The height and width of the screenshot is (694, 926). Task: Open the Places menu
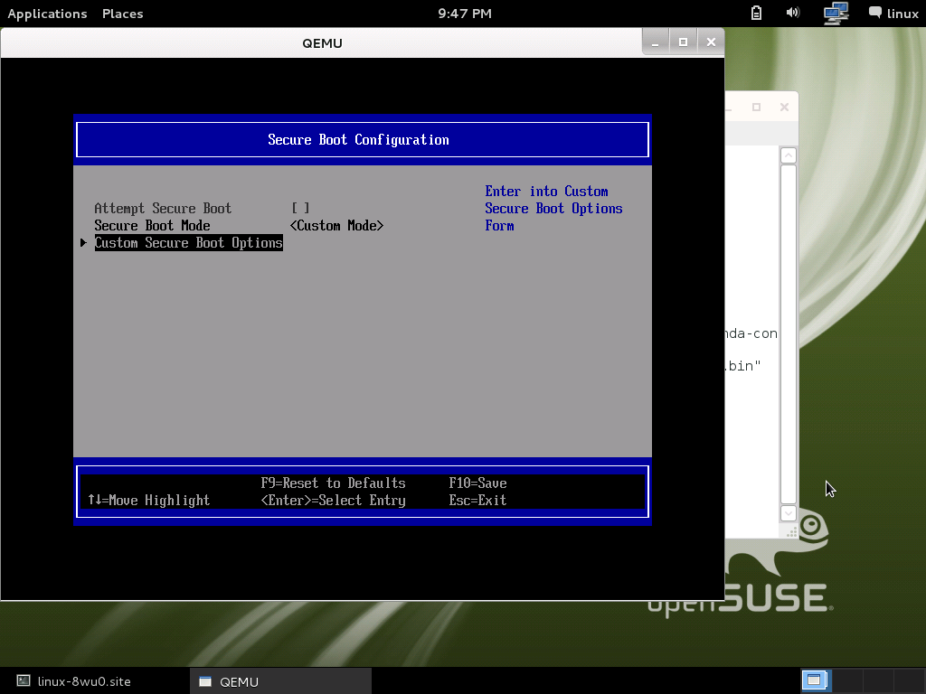(122, 14)
